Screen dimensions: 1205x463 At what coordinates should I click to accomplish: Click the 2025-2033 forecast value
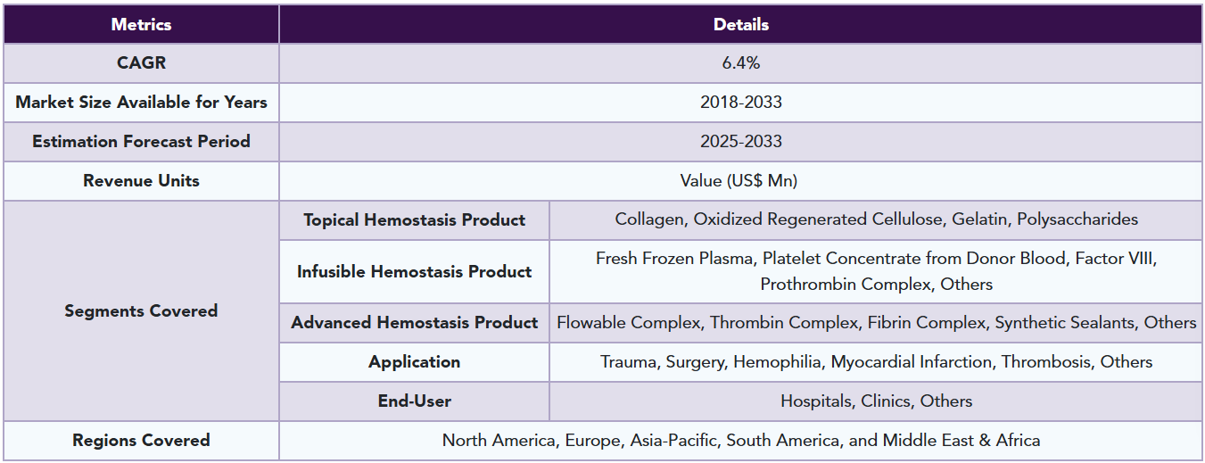(741, 142)
